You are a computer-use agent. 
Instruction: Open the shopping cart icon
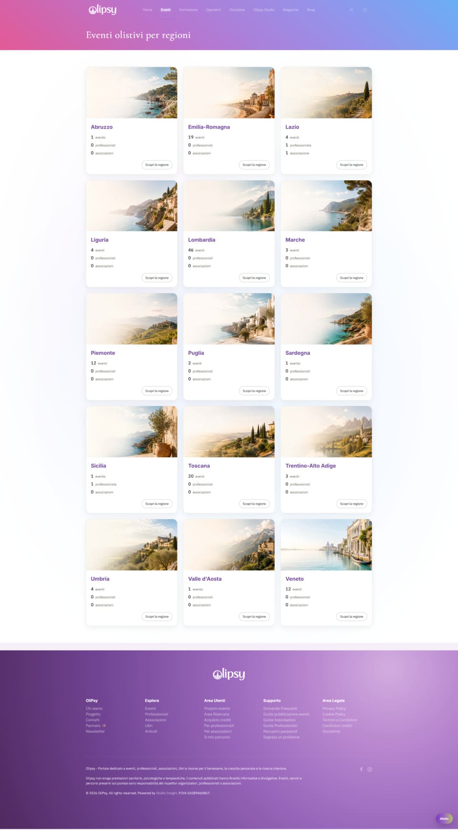tap(364, 10)
